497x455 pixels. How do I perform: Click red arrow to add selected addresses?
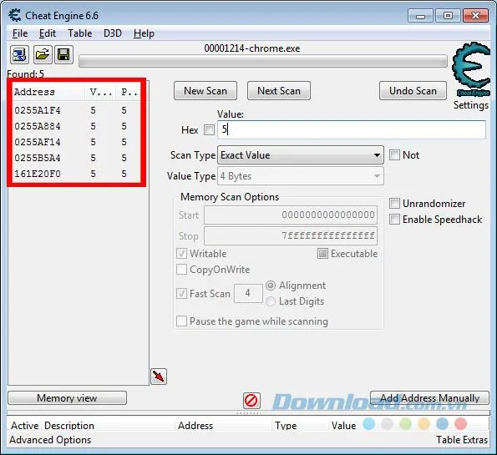(x=159, y=377)
